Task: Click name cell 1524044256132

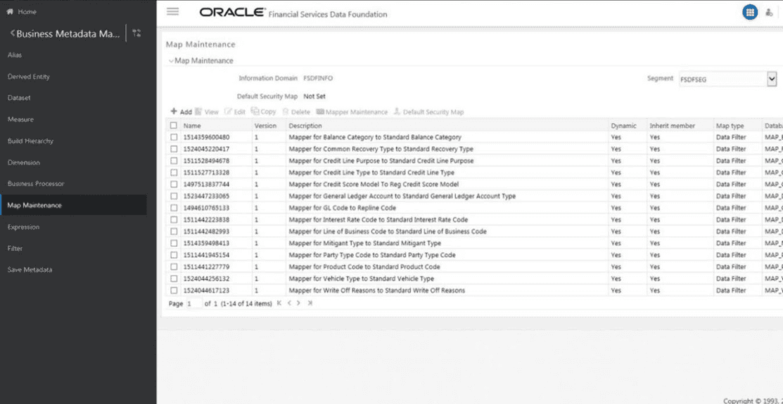Action: coord(207,279)
